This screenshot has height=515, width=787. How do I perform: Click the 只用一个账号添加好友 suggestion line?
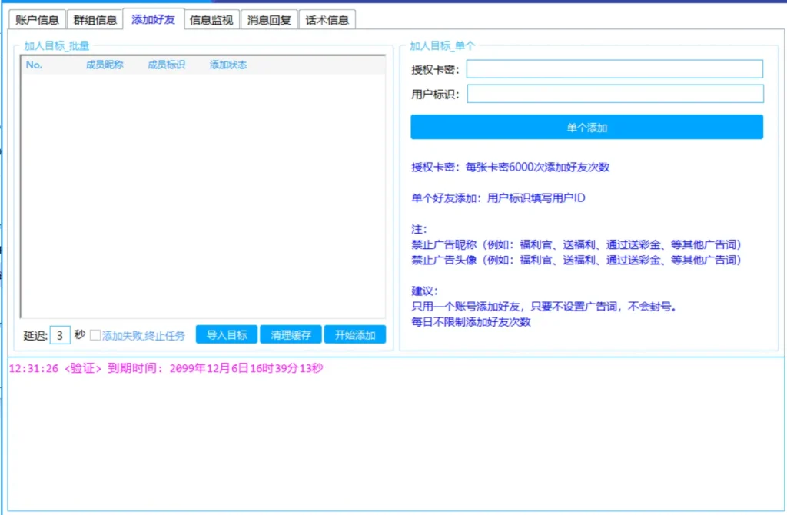[x=544, y=306]
